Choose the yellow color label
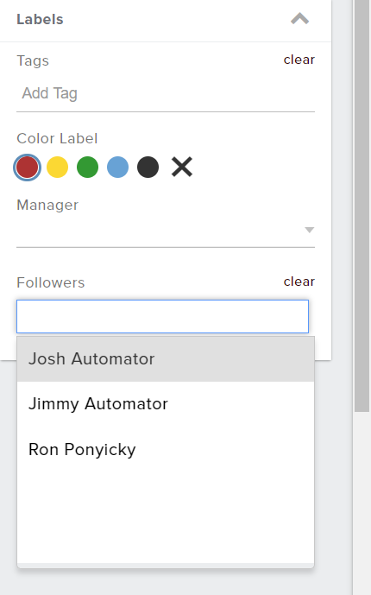Screen dimensions: 371x595 [x=57, y=167]
